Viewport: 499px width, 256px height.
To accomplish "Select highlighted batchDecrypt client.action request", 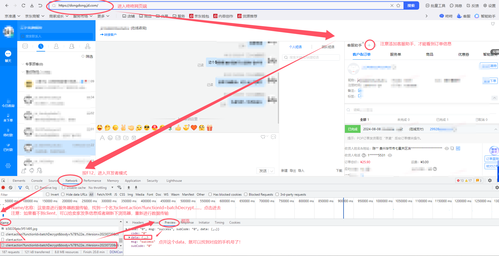I will (x=59, y=245).
